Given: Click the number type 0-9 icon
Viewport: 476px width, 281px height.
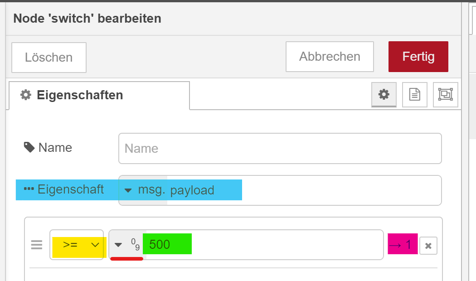Looking at the screenshot, I should coord(136,244).
